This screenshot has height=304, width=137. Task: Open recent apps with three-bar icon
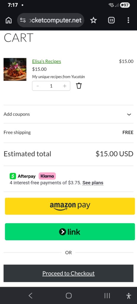tap(107, 295)
